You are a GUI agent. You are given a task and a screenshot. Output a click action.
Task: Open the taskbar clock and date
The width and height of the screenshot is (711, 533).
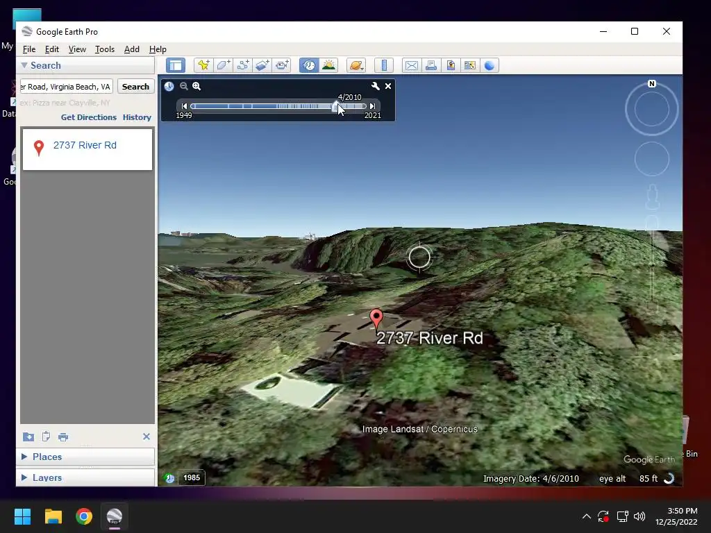(676, 516)
